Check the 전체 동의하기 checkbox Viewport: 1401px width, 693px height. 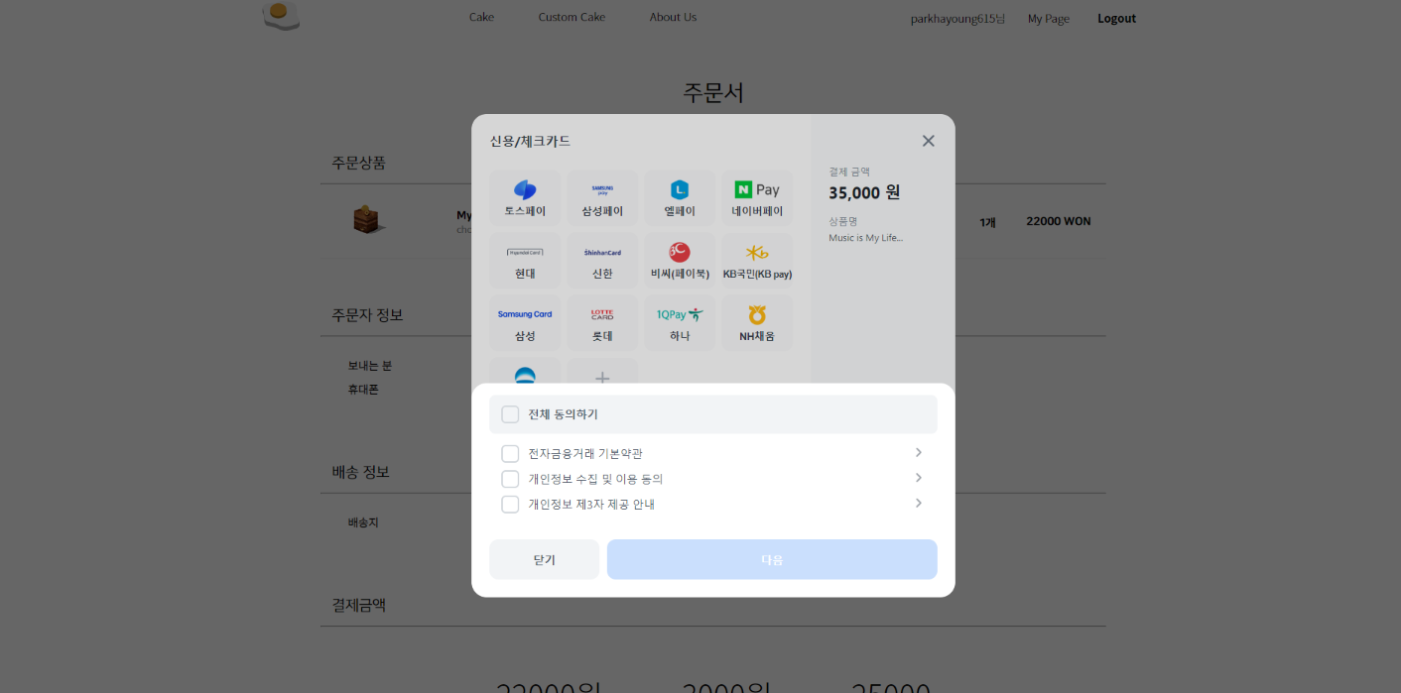(510, 414)
